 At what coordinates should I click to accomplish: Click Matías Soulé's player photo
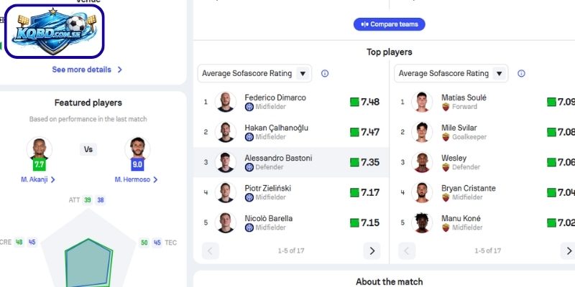[x=422, y=102]
